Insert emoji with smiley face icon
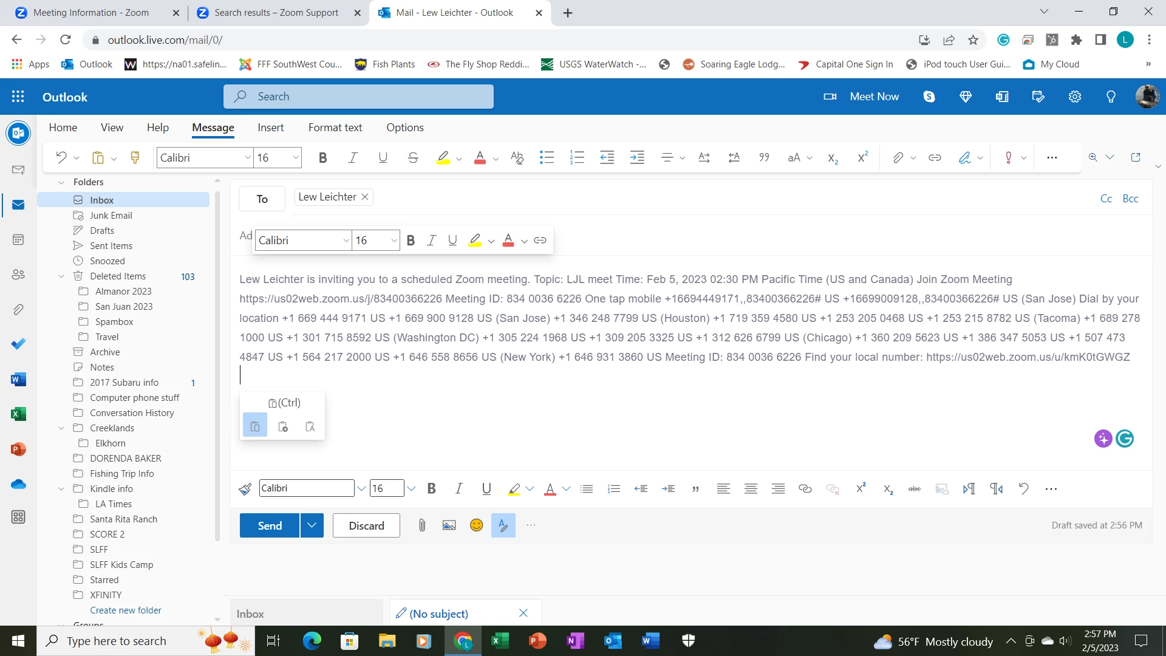The image size is (1166, 656). [x=476, y=525]
